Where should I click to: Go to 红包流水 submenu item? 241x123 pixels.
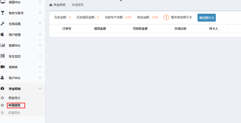coord(14,113)
